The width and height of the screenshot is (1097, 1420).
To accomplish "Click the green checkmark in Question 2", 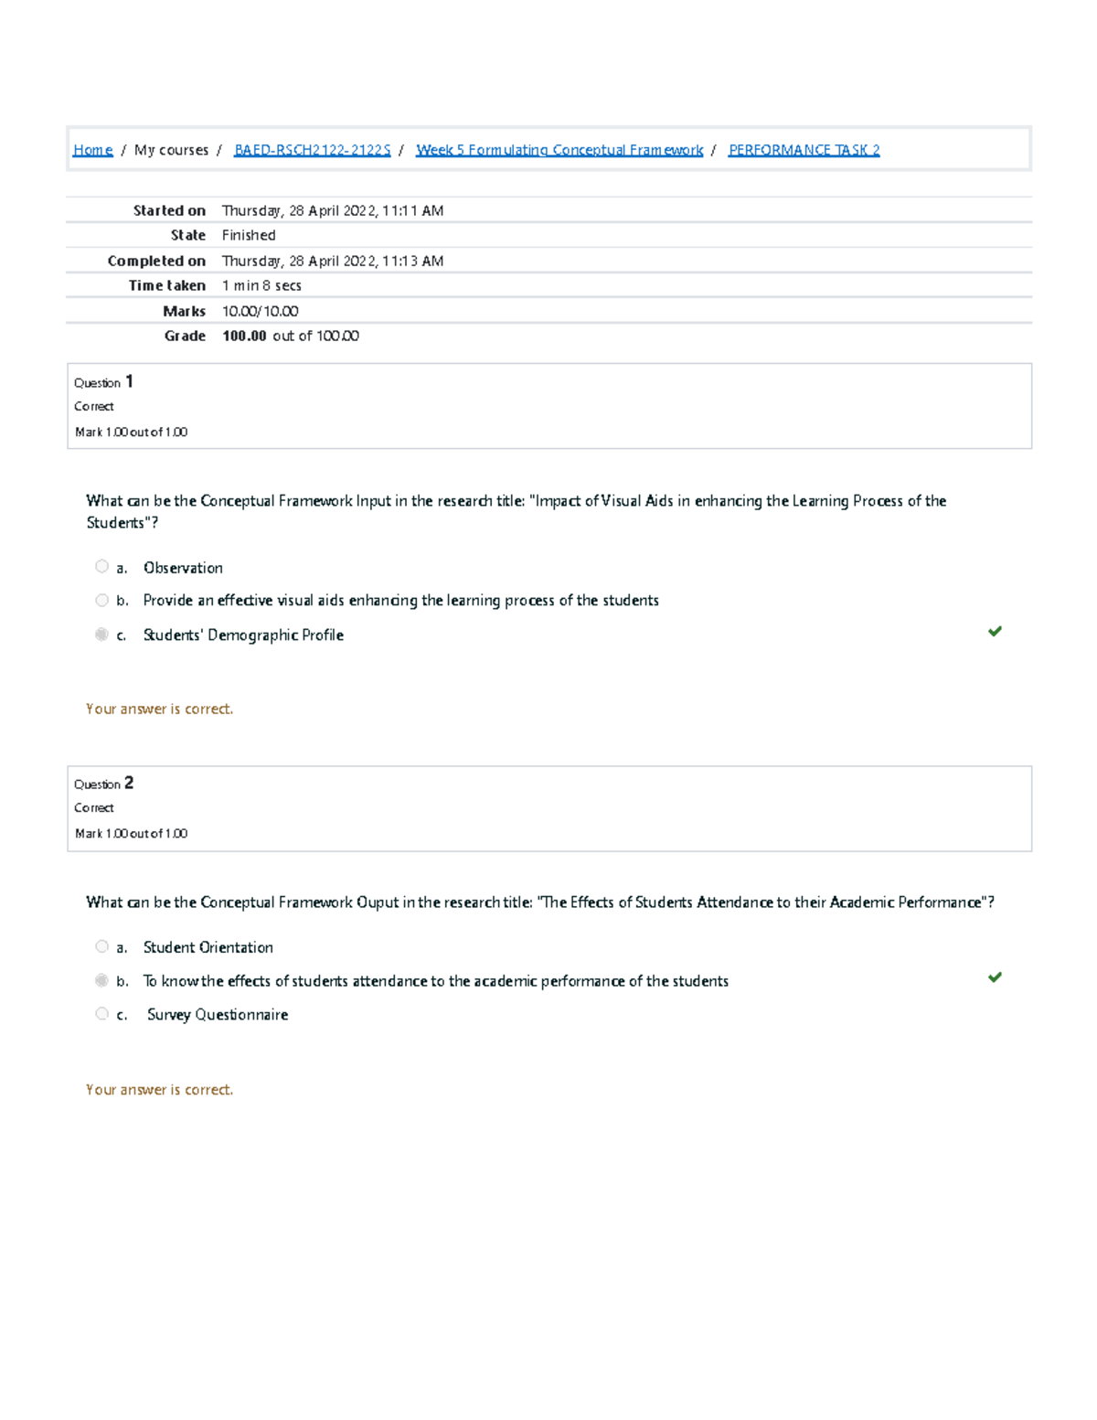I will tap(996, 977).
